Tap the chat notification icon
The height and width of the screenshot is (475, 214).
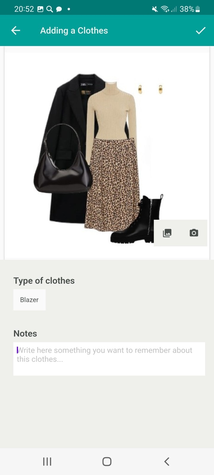[59, 9]
